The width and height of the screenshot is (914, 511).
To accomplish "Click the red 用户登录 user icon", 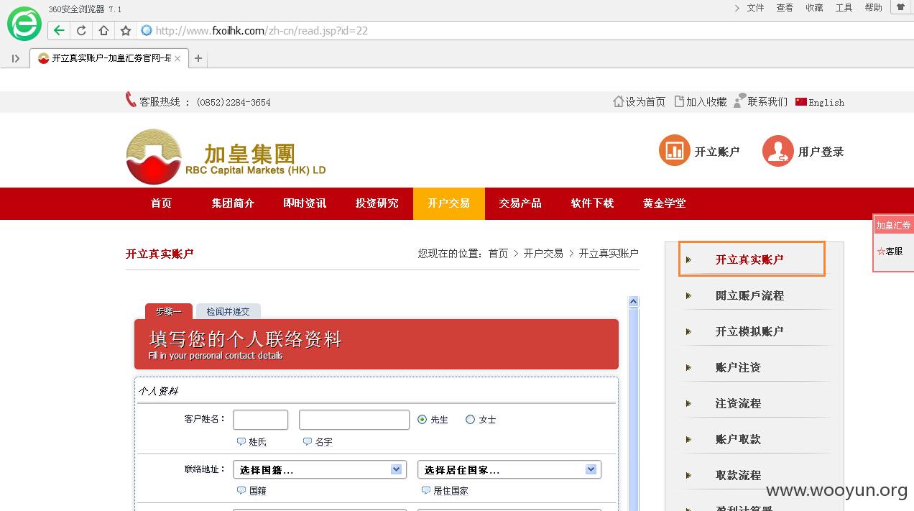I will (x=777, y=151).
